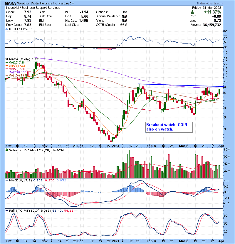The height and width of the screenshot is (244, 235).
Task: Click the Oct label on bottom date axis
Action: (9, 241)
